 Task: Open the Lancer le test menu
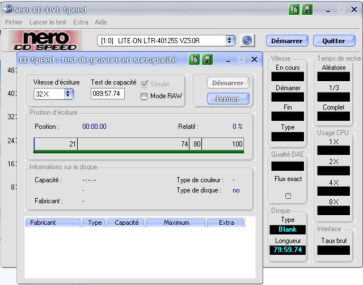coord(48,22)
